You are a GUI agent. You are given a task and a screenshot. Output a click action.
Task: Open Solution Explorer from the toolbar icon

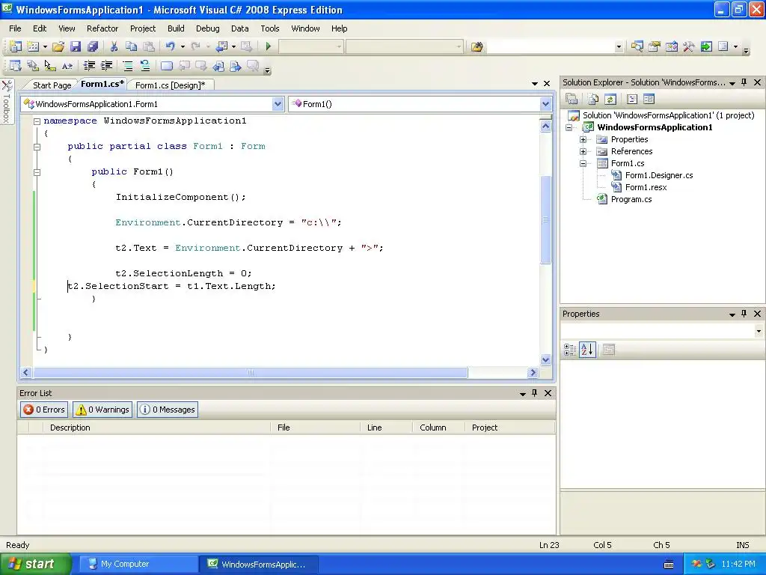[637, 46]
